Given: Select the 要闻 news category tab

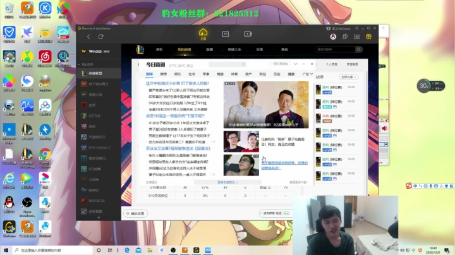Looking at the screenshot, I should [x=149, y=74].
